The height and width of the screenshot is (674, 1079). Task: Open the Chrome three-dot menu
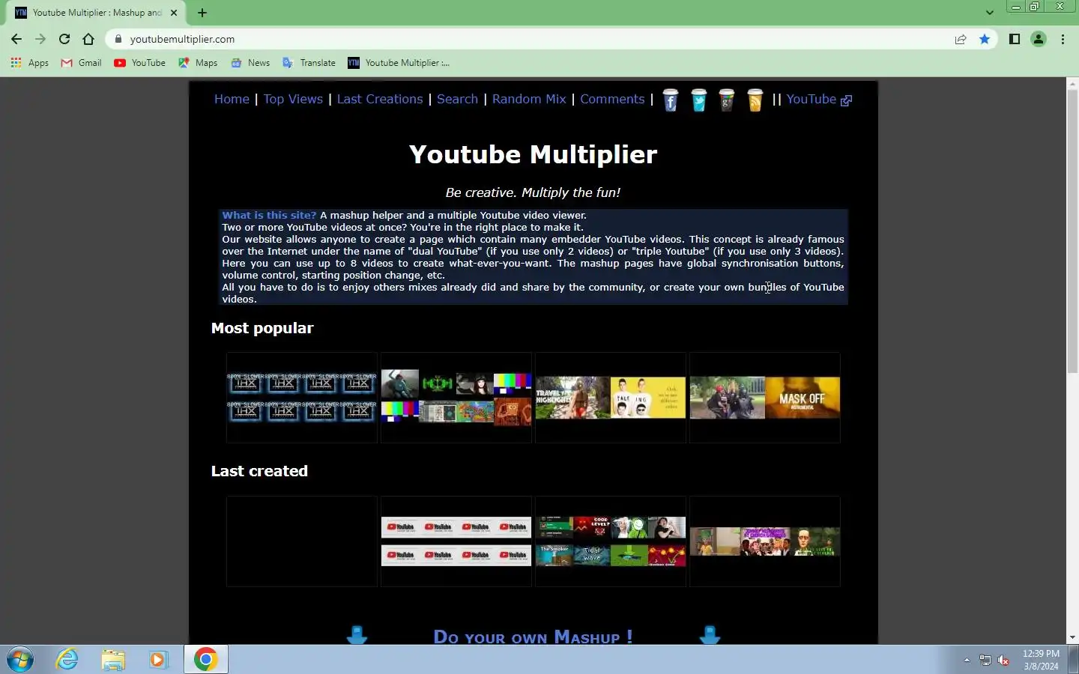1063,39
